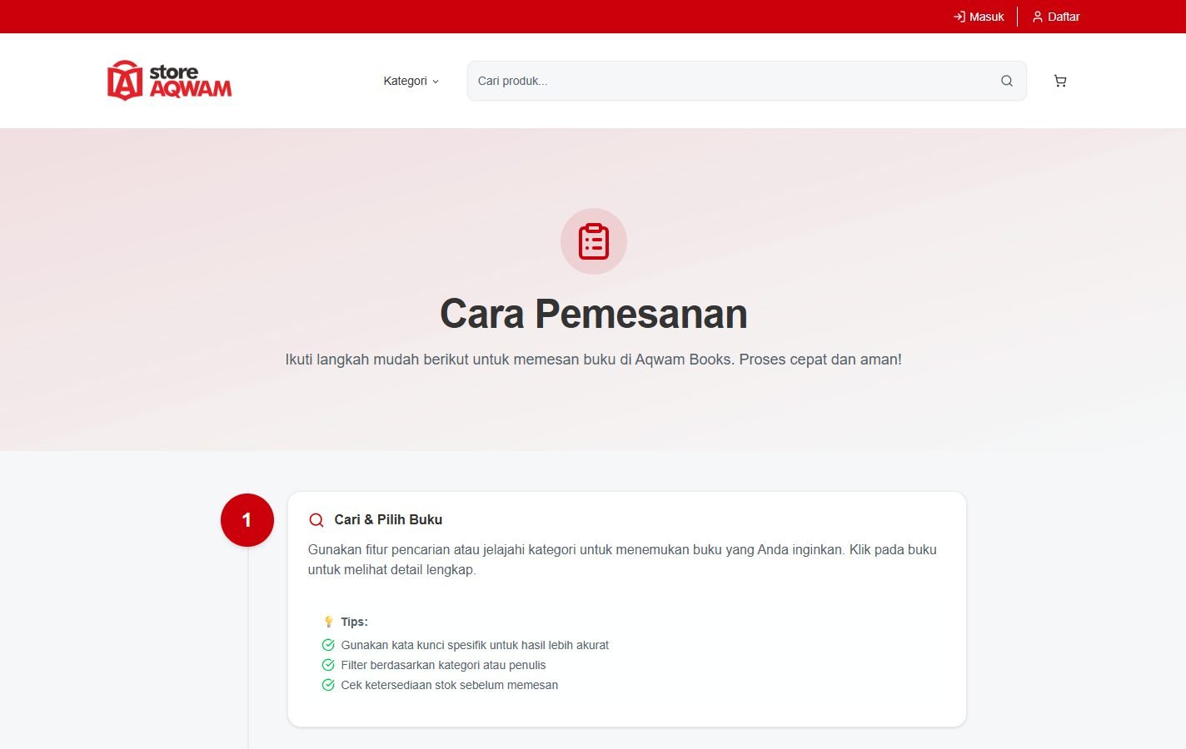
Task: Click the Daftar register link
Action: [x=1055, y=17]
